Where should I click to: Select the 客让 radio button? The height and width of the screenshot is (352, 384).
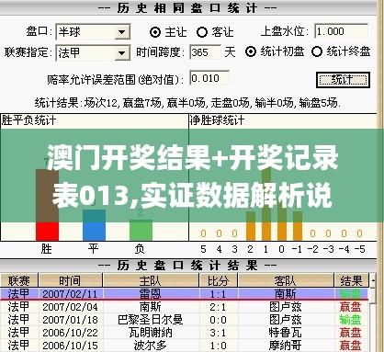point(202,32)
